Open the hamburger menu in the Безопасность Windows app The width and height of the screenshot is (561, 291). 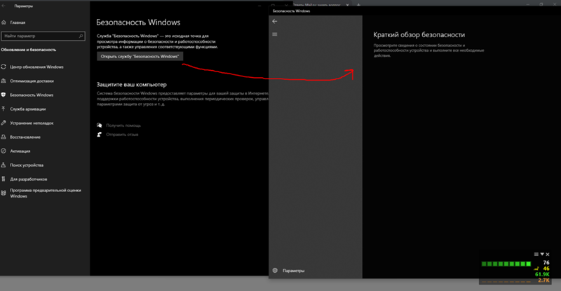[275, 34]
